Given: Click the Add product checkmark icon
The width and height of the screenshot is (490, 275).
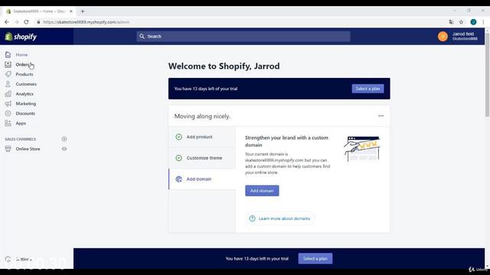Looking at the screenshot, I should pos(178,137).
